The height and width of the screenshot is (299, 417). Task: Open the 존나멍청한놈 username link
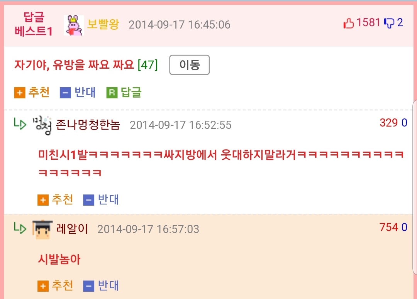(88, 125)
